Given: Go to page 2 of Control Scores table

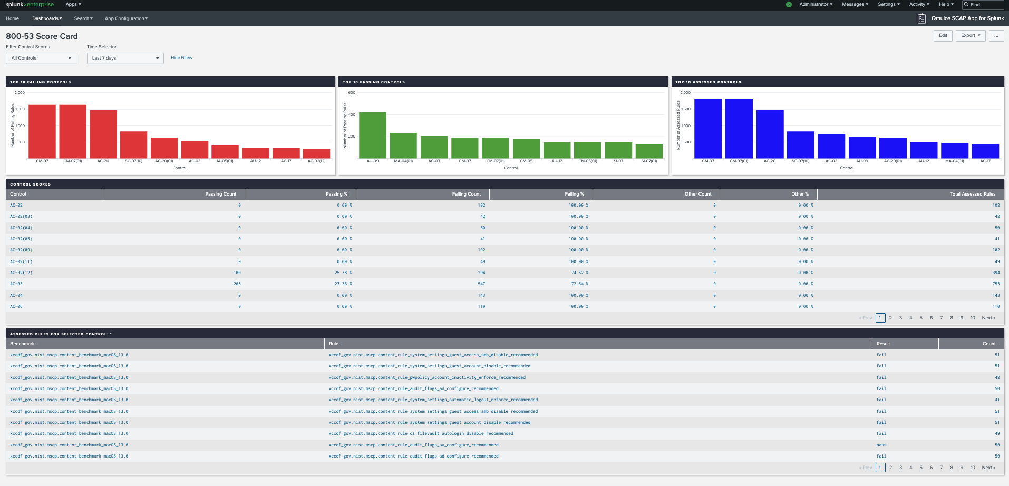Looking at the screenshot, I should [890, 318].
